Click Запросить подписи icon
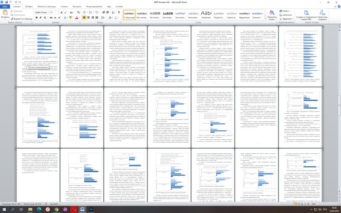341x213 pixels. [323, 15]
